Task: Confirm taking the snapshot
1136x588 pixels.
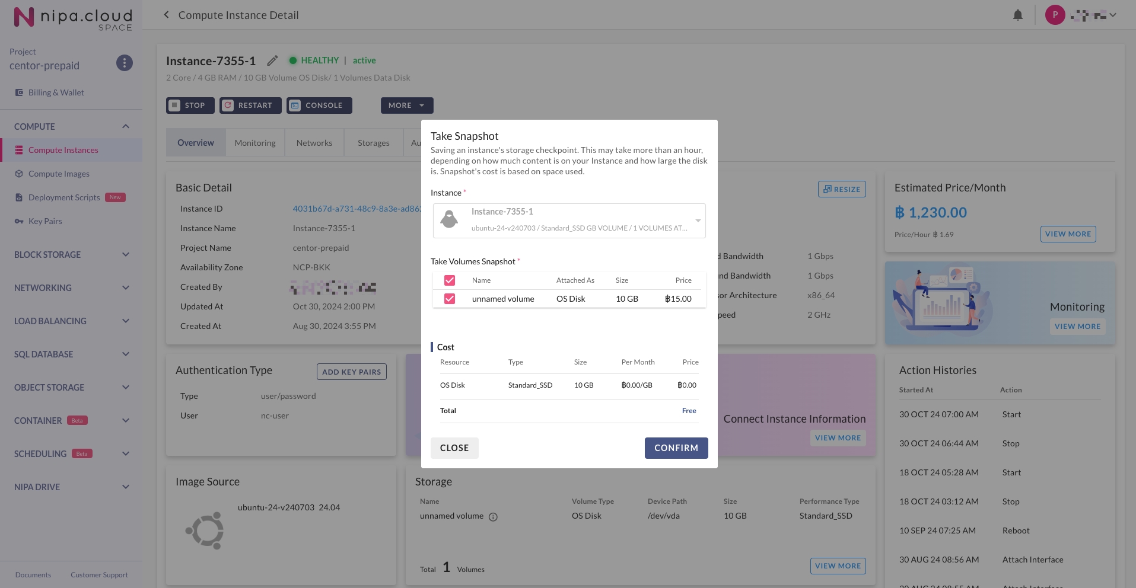Action: coord(676,448)
